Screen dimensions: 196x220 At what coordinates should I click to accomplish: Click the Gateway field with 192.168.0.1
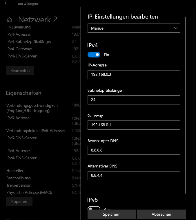(x=134, y=125)
